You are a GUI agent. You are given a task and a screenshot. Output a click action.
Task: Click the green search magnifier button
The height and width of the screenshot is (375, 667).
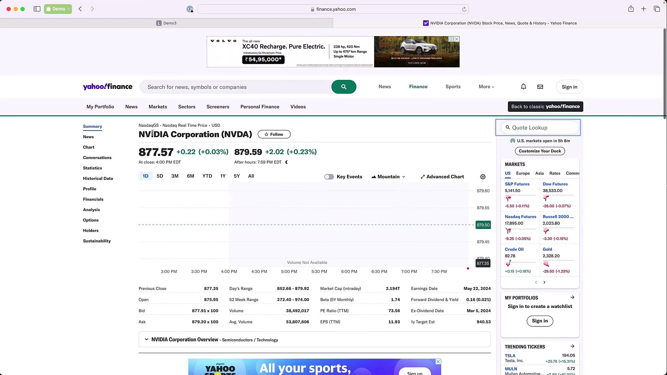click(x=344, y=87)
